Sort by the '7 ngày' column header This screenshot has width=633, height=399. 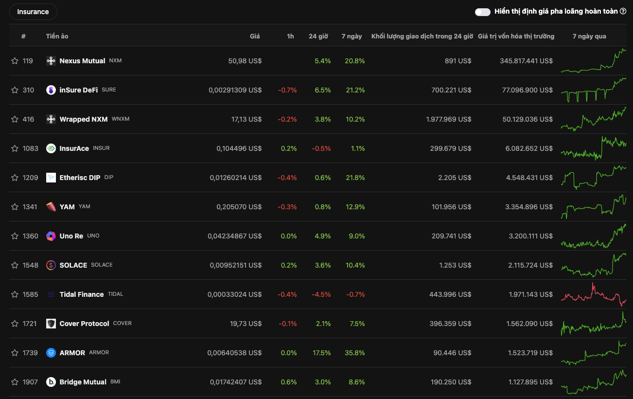[352, 36]
